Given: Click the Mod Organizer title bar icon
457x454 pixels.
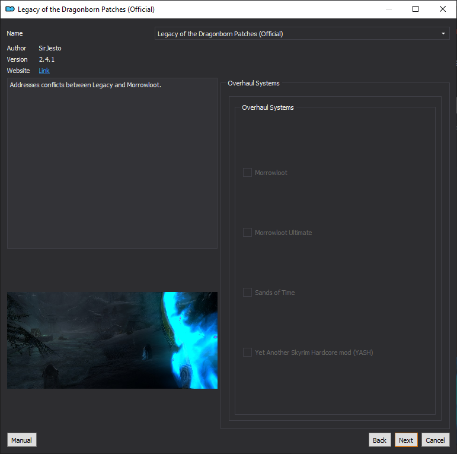Looking at the screenshot, I should [10, 9].
